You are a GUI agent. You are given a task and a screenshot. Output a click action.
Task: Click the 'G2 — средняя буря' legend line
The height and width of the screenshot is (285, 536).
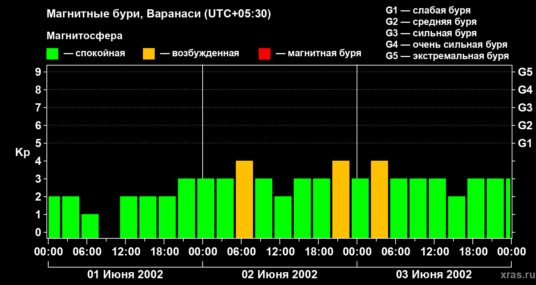431,22
